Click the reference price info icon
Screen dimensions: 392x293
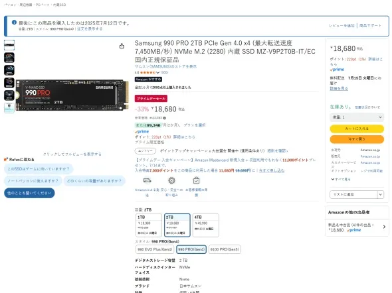pyautogui.click(x=165, y=118)
